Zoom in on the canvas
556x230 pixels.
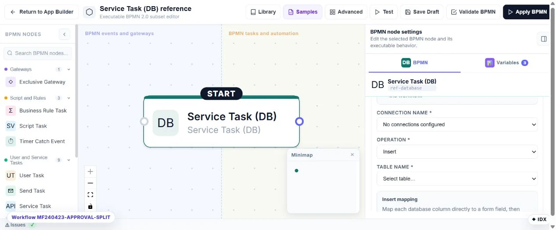[91, 172]
